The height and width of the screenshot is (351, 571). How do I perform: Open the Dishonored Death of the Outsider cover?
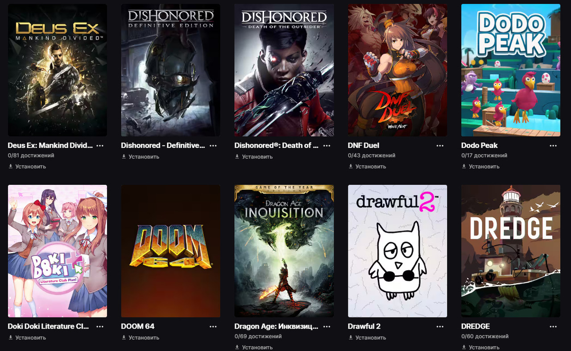tap(284, 70)
